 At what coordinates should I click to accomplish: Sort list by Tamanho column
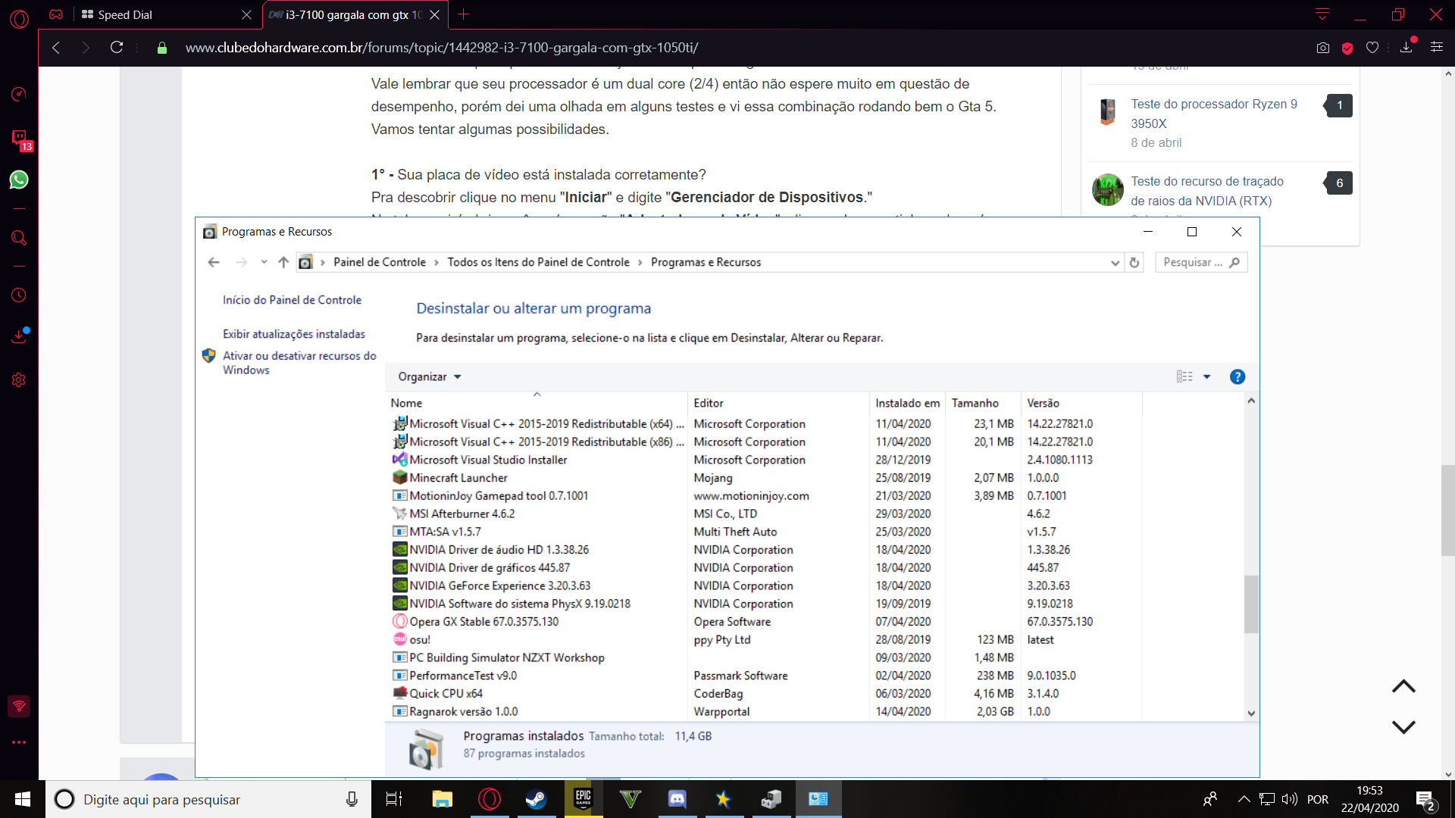[x=983, y=403]
